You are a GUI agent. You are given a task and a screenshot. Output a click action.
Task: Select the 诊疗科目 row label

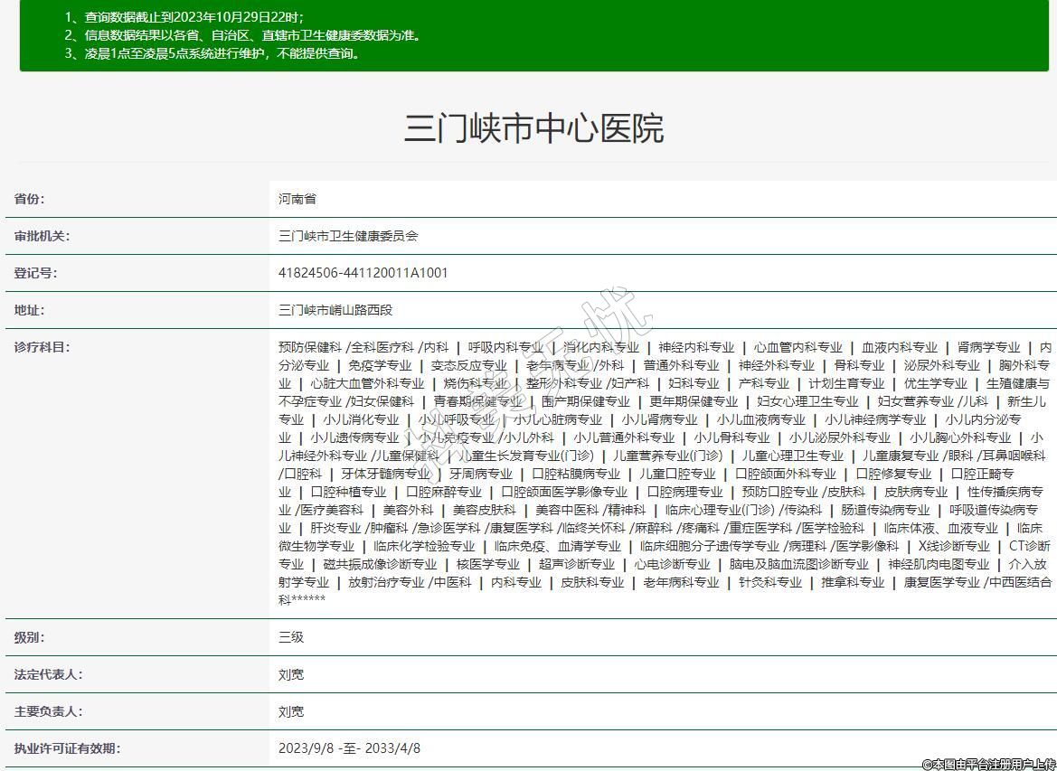pyautogui.click(x=42, y=347)
